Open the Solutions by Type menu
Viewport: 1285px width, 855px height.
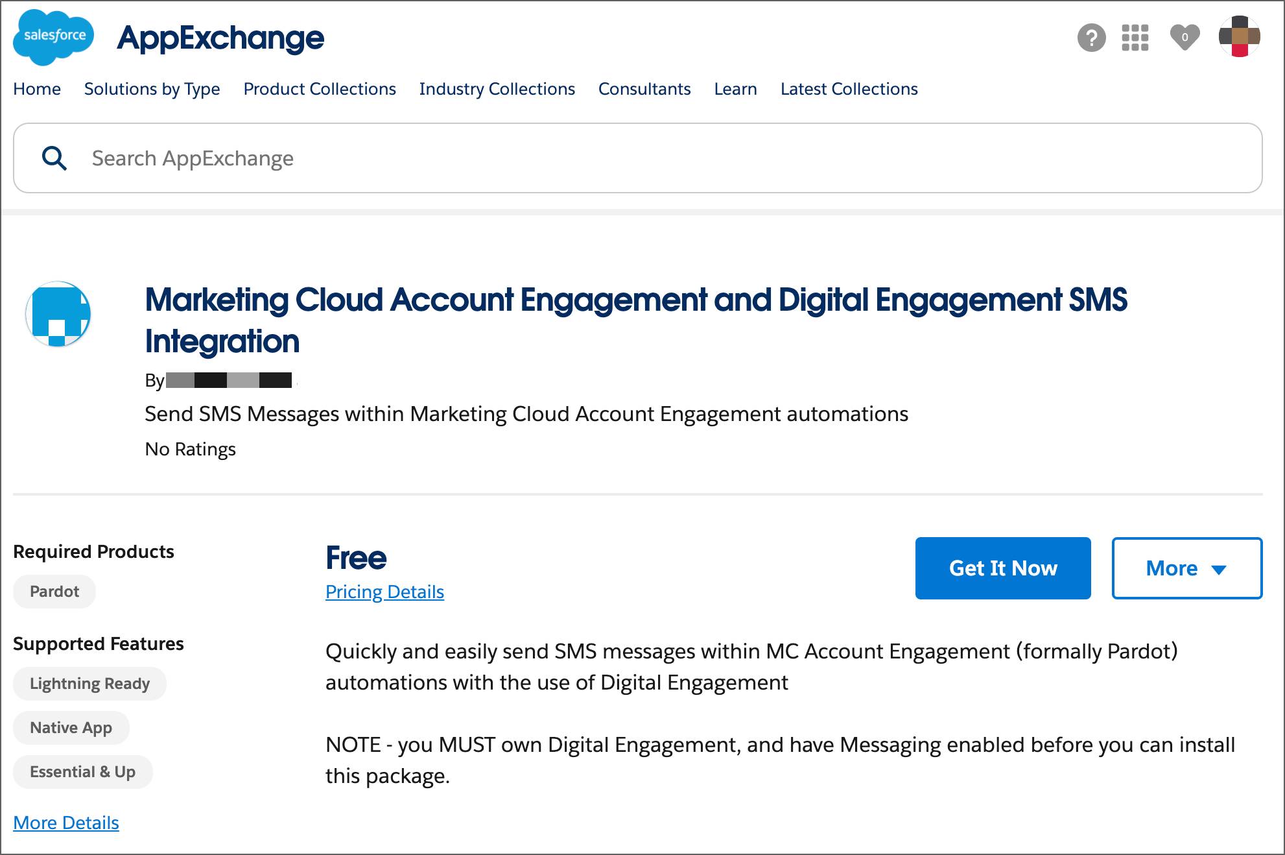pyautogui.click(x=152, y=89)
